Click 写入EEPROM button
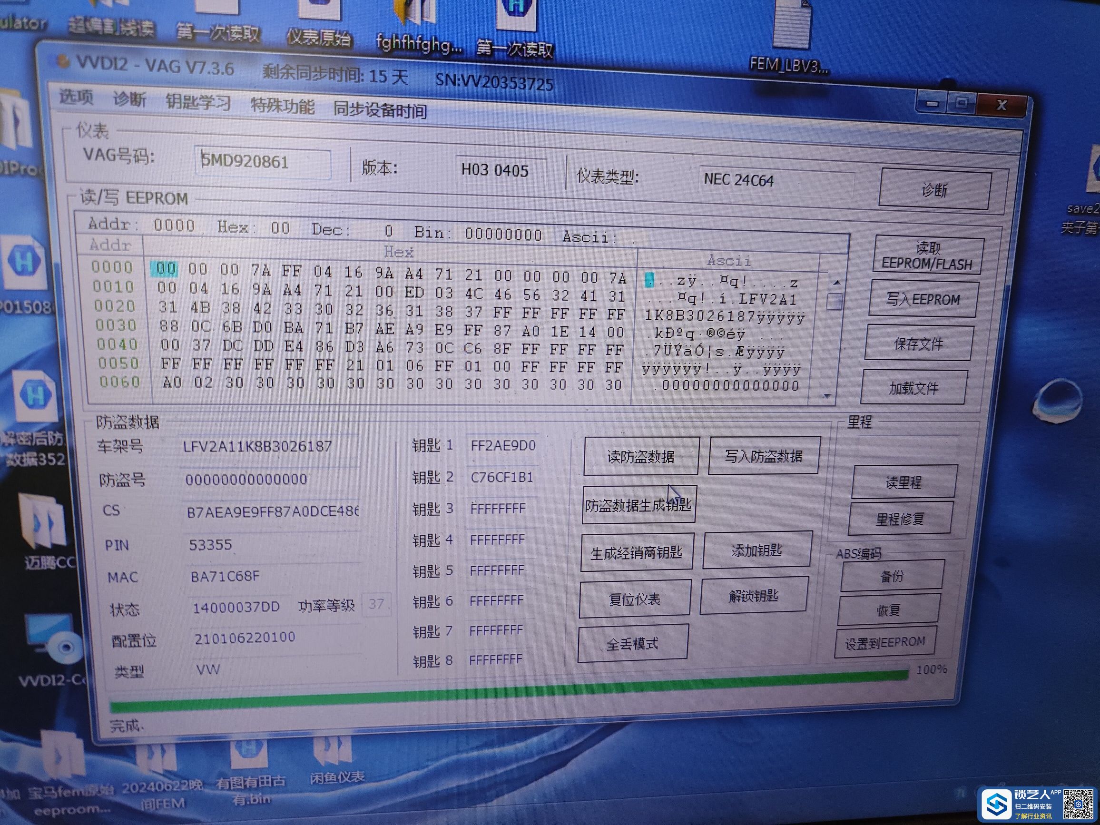Screen dimensions: 1100x825 click(x=923, y=299)
